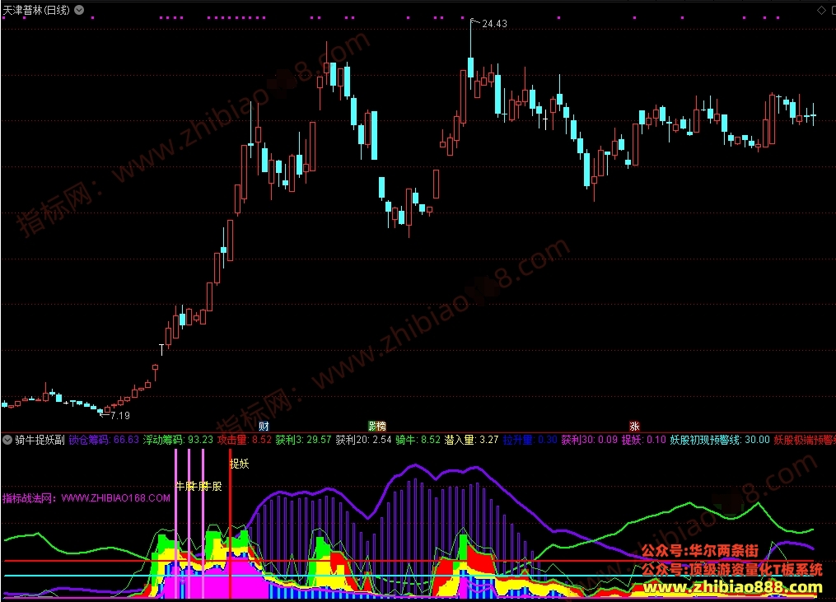Click the 锁仓筹码: 66.63 value

coord(104,440)
